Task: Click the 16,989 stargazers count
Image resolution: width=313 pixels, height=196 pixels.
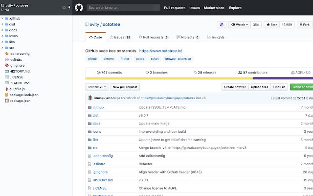Action: 287,24
